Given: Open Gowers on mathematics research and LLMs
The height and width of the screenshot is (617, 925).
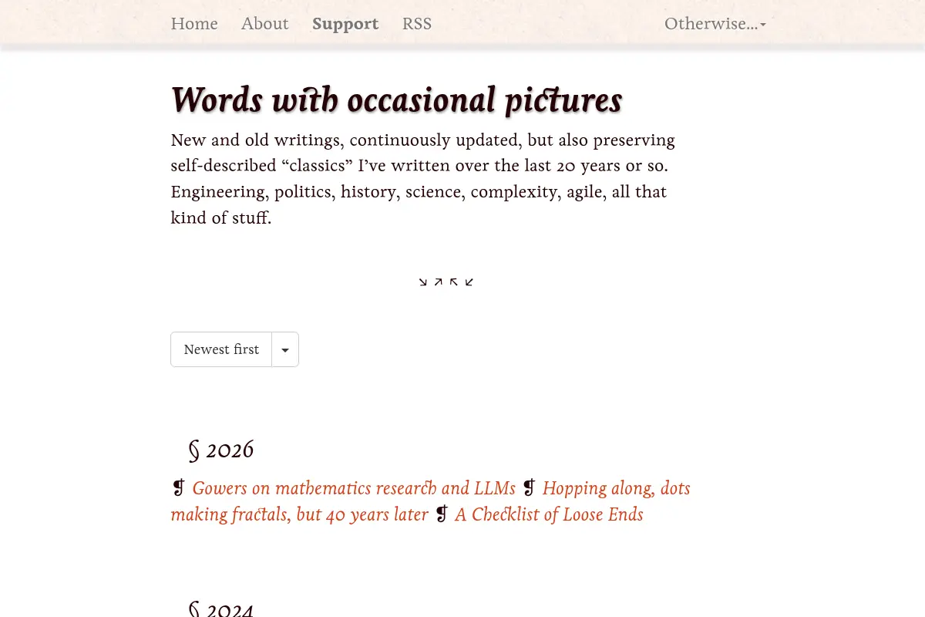Looking at the screenshot, I should tap(354, 488).
